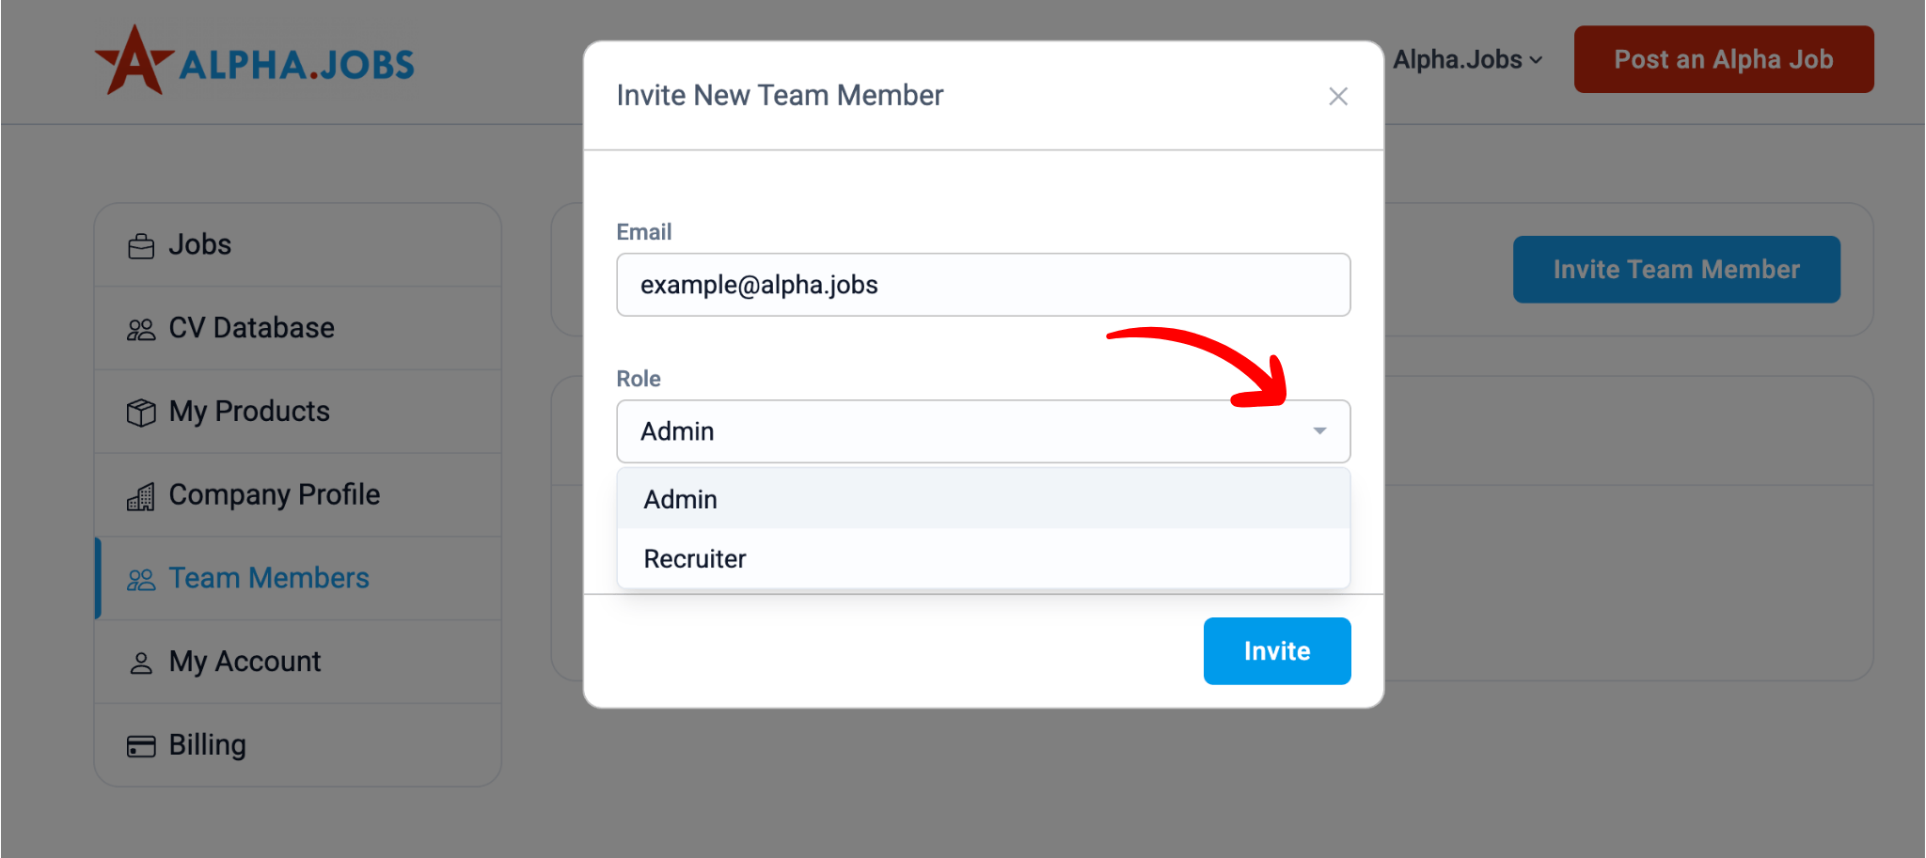Click the Company Profile building icon
The image size is (1926, 858).
coord(141,496)
